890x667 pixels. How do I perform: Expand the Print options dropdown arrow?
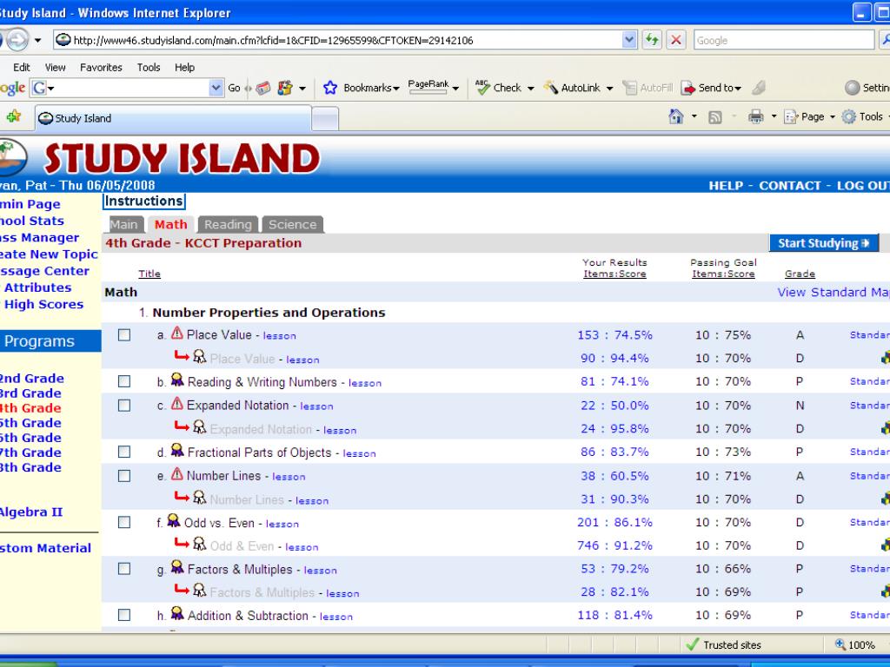click(x=774, y=117)
